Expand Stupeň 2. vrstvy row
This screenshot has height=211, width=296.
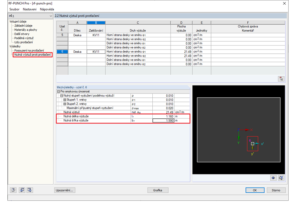coord(65,104)
